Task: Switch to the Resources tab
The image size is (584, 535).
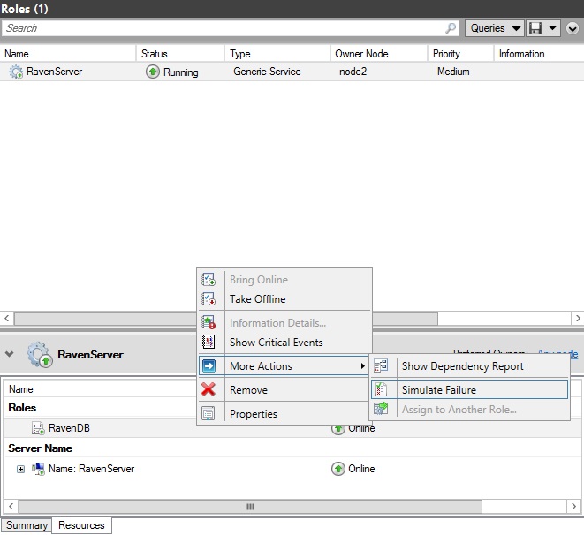Action: tap(81, 525)
